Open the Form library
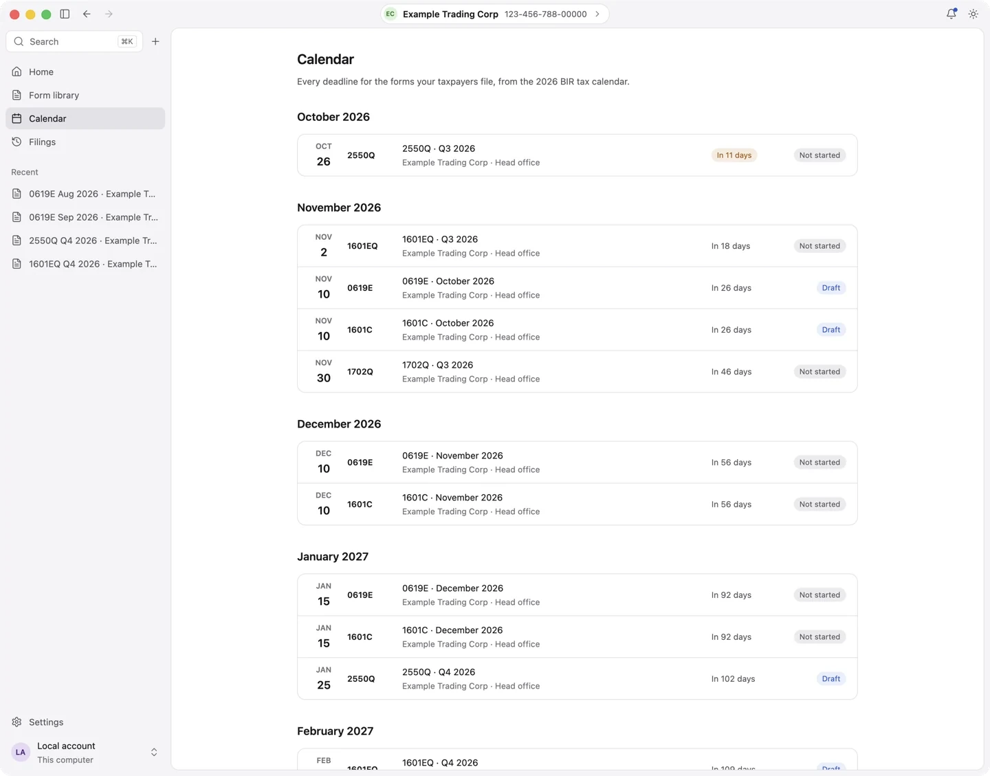Viewport: 990px width, 776px height. (85, 95)
